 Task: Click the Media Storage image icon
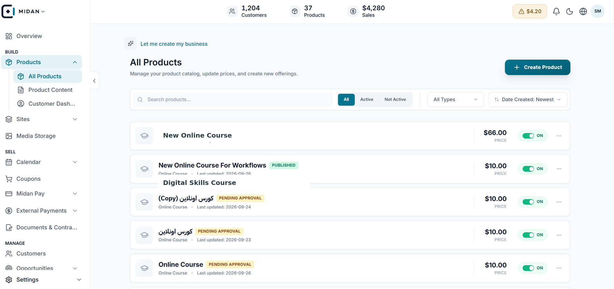[9, 136]
